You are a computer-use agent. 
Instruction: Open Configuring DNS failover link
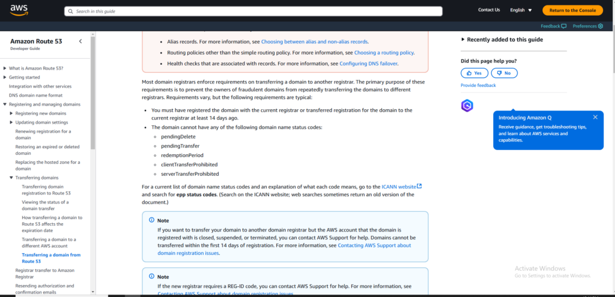click(x=368, y=64)
